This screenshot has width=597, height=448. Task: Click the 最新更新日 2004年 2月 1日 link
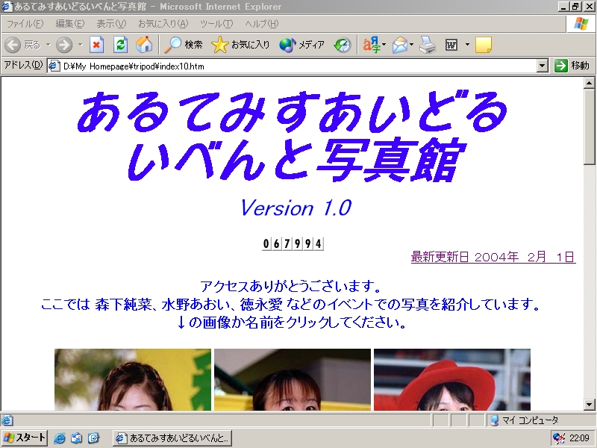click(493, 257)
